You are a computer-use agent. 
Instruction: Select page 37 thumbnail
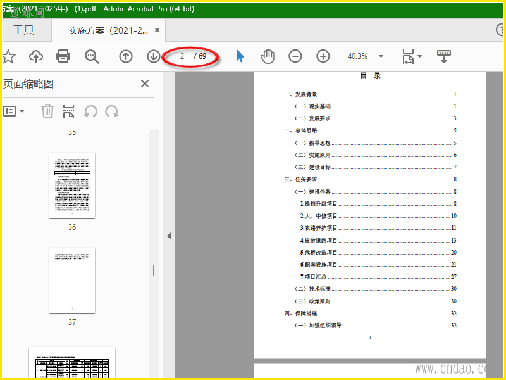[x=72, y=280]
